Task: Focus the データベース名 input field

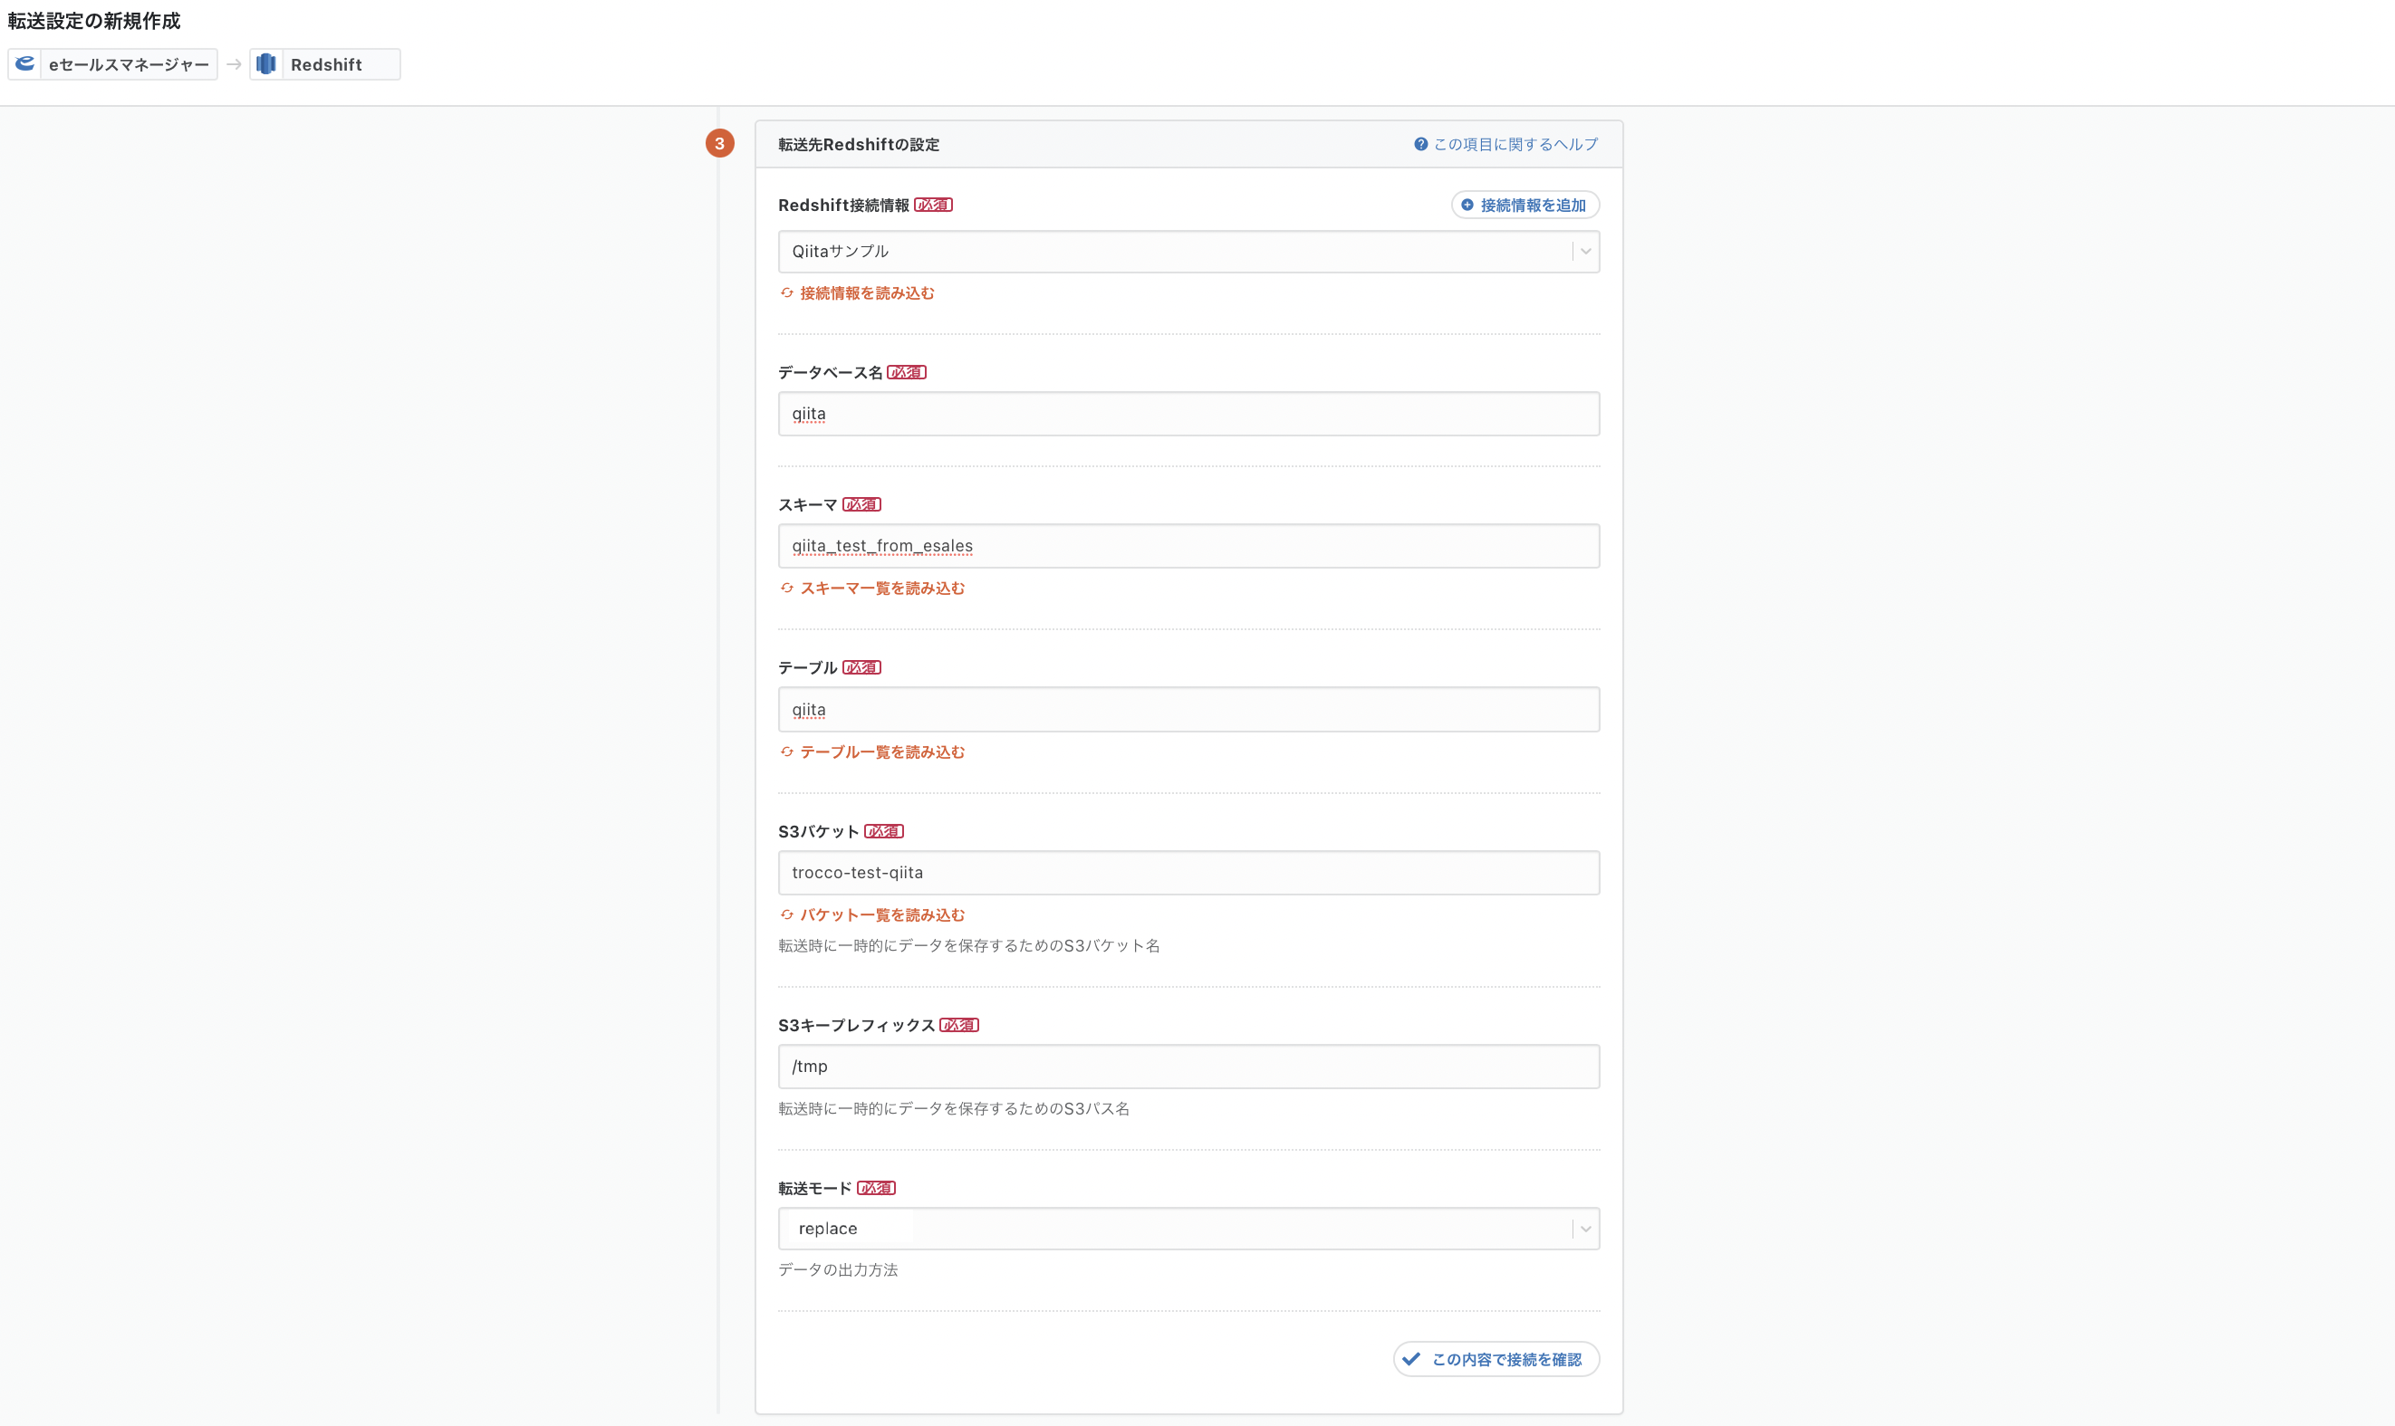Action: coord(1188,414)
